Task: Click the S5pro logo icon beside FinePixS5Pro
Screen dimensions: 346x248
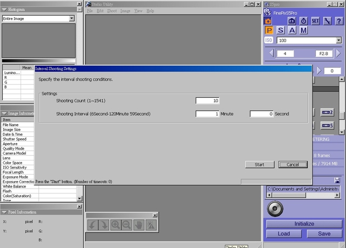Action: (x=268, y=12)
